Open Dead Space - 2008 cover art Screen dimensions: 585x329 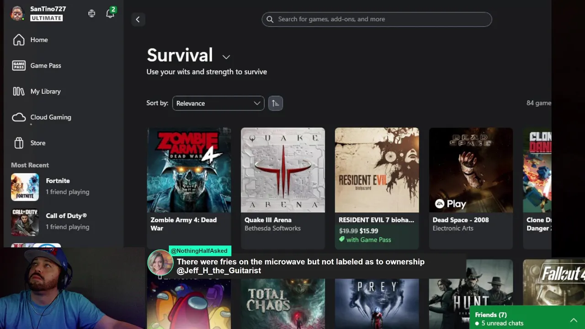[471, 170]
